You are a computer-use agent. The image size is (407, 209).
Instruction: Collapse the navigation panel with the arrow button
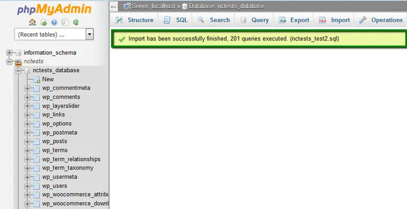[x=114, y=6]
